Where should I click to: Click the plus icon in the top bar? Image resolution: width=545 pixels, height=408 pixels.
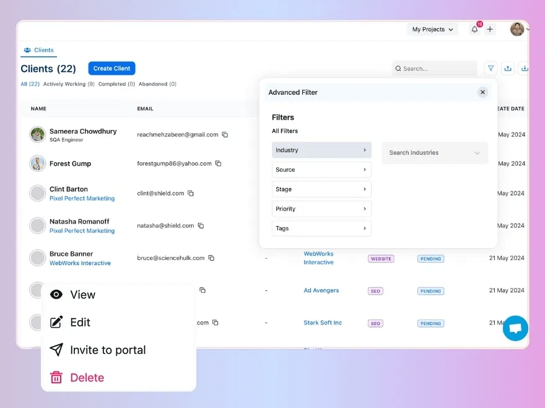point(490,30)
